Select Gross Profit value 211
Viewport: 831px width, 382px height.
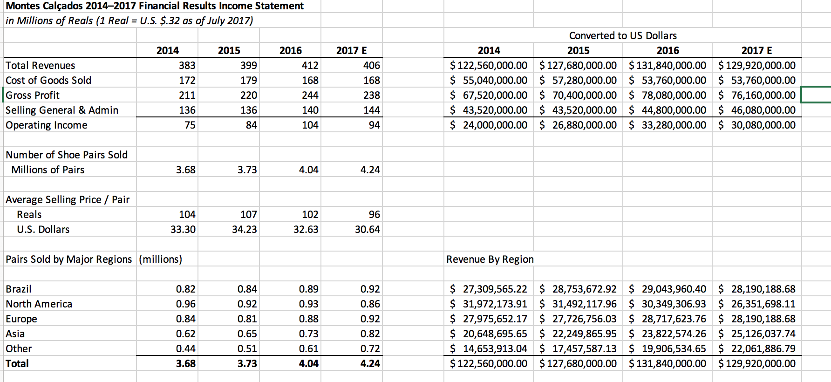click(187, 95)
